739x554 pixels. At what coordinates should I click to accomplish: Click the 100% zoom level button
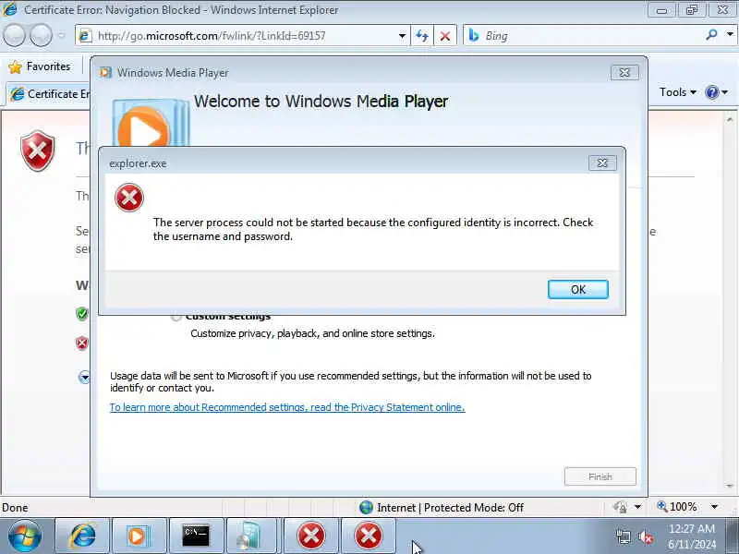677,507
